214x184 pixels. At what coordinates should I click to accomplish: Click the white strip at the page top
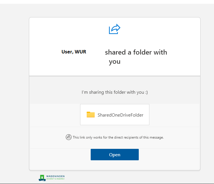(114, 2)
